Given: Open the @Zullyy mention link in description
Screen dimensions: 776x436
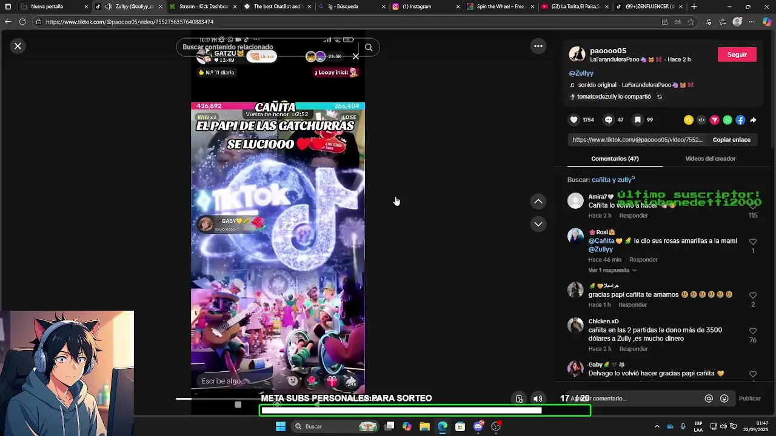Looking at the screenshot, I should (x=581, y=73).
